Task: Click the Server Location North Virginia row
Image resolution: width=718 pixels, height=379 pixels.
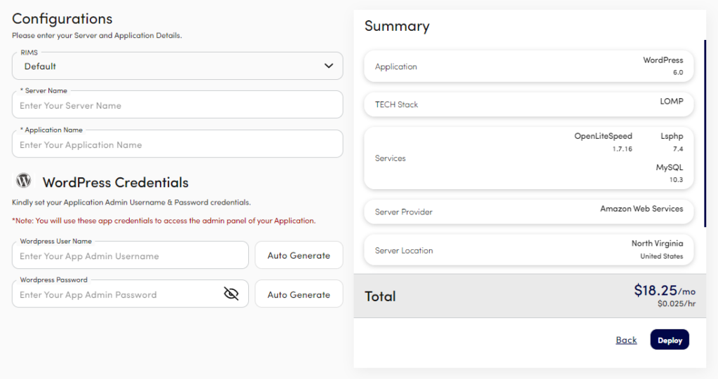Action: [528, 250]
